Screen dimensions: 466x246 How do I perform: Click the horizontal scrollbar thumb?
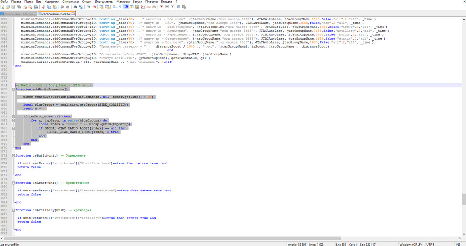click(x=172, y=238)
